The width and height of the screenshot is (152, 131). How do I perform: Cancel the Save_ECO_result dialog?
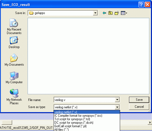[x=139, y=107]
